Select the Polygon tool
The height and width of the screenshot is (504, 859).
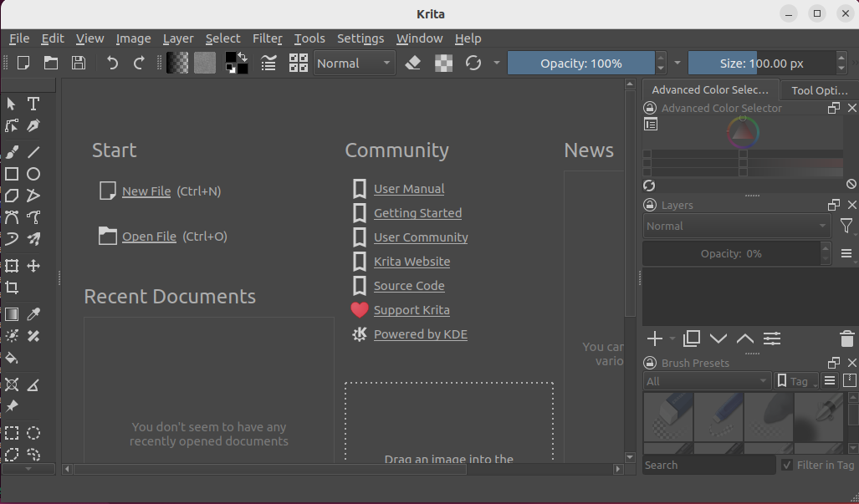[x=12, y=196]
